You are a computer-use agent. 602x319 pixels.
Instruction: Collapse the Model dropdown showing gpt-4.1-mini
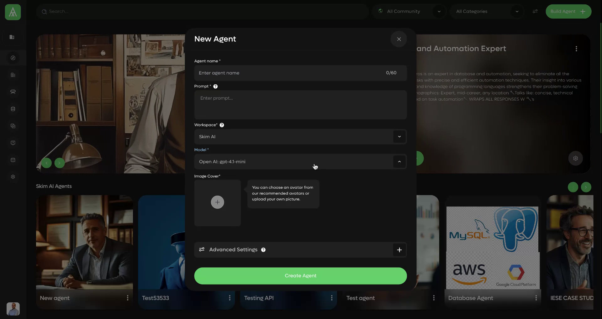[x=399, y=161]
